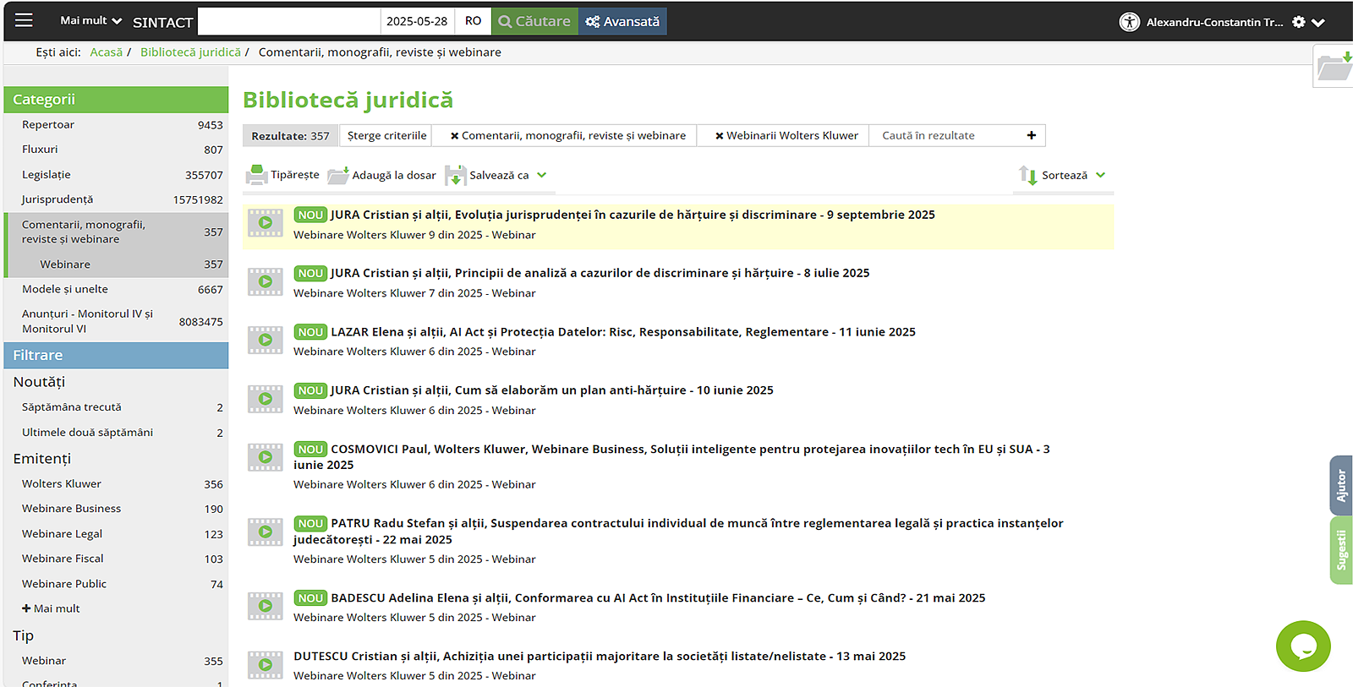Select Jurisprudență category

(117, 199)
